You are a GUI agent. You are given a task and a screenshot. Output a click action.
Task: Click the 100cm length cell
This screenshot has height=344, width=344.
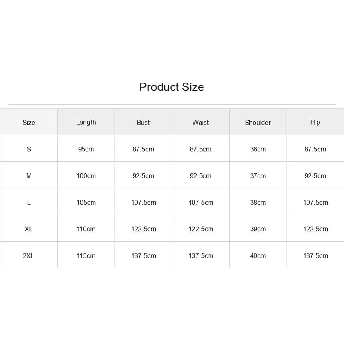click(86, 176)
